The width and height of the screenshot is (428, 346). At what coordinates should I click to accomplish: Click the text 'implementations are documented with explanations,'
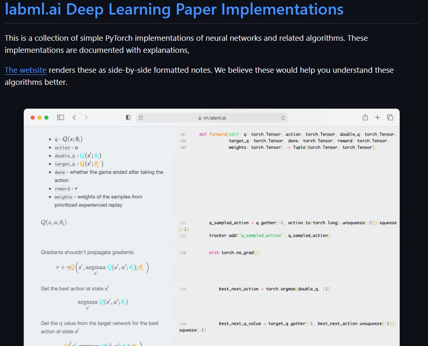pyautogui.click(x=97, y=50)
